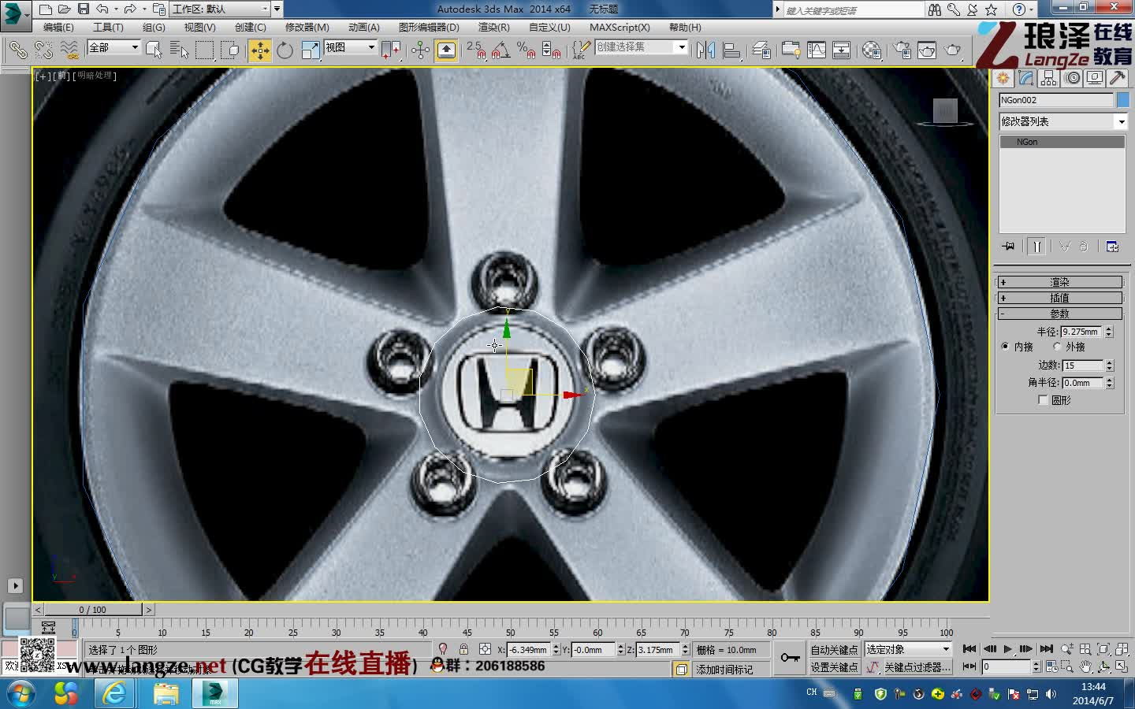
Task: Click Use Pivot Point Center icon
Action: point(391,50)
